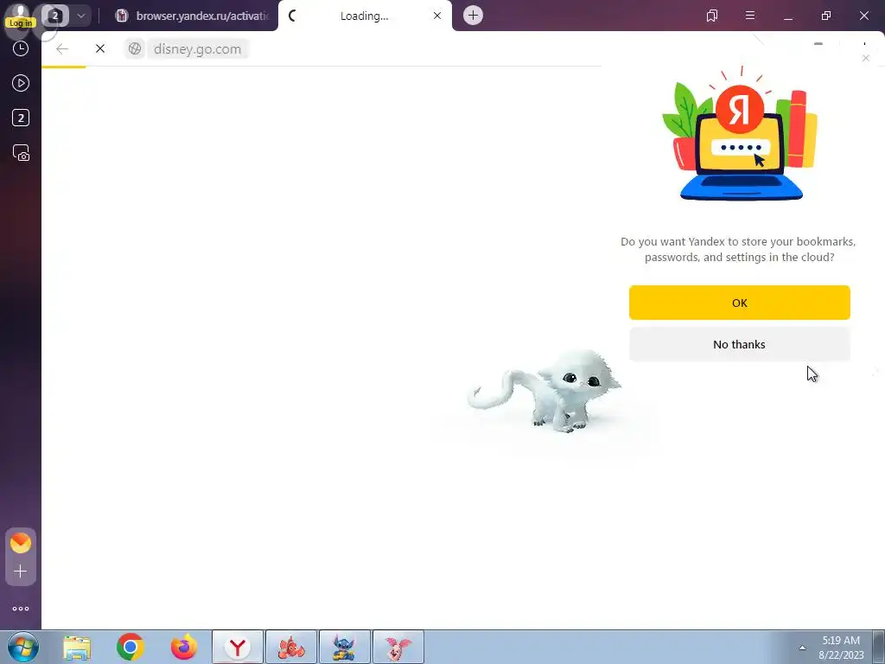Open the bookmarks icon in title bar
This screenshot has height=664, width=885.
712,16
